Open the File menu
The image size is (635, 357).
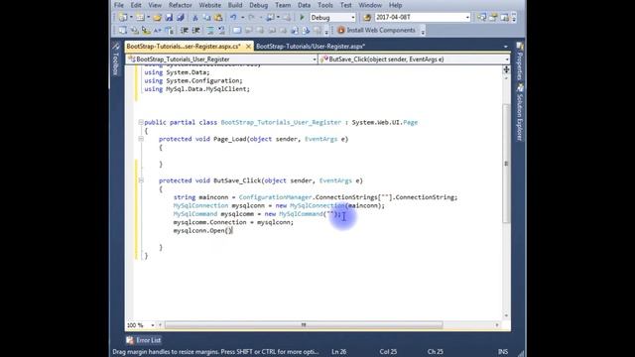click(x=119, y=5)
